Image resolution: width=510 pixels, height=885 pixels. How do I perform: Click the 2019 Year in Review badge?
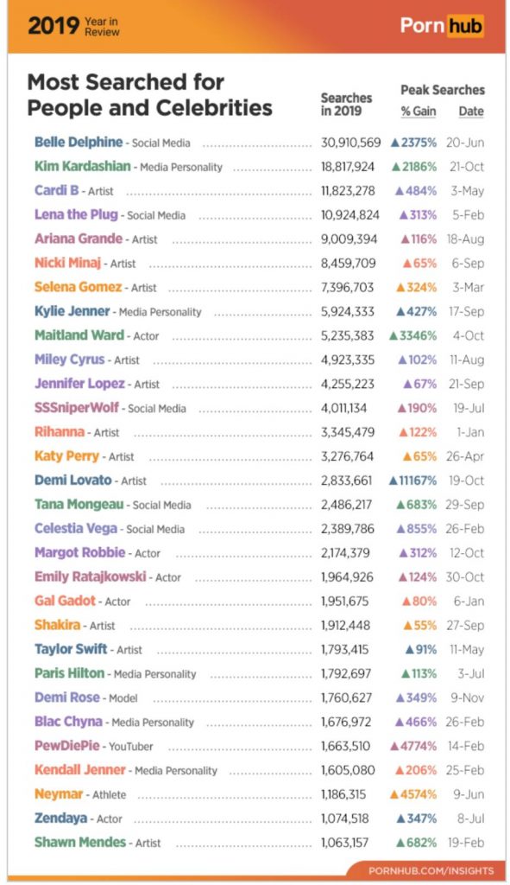73,26
